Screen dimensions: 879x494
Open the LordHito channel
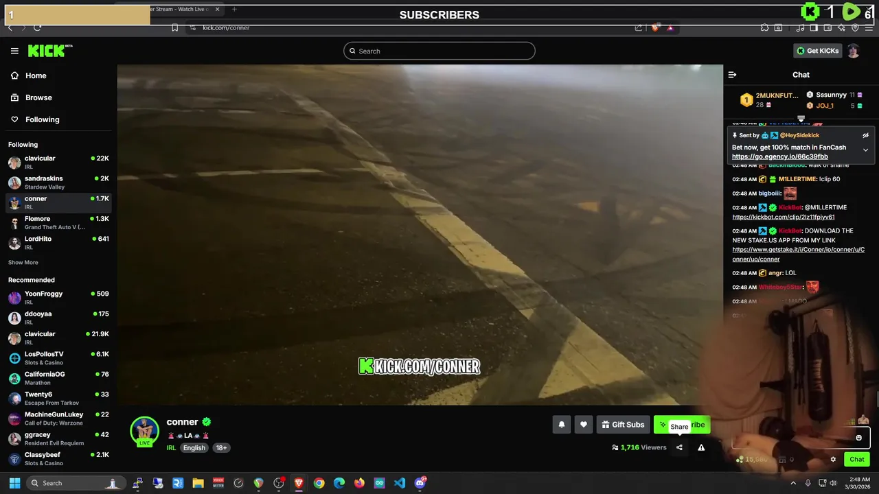[x=58, y=242]
